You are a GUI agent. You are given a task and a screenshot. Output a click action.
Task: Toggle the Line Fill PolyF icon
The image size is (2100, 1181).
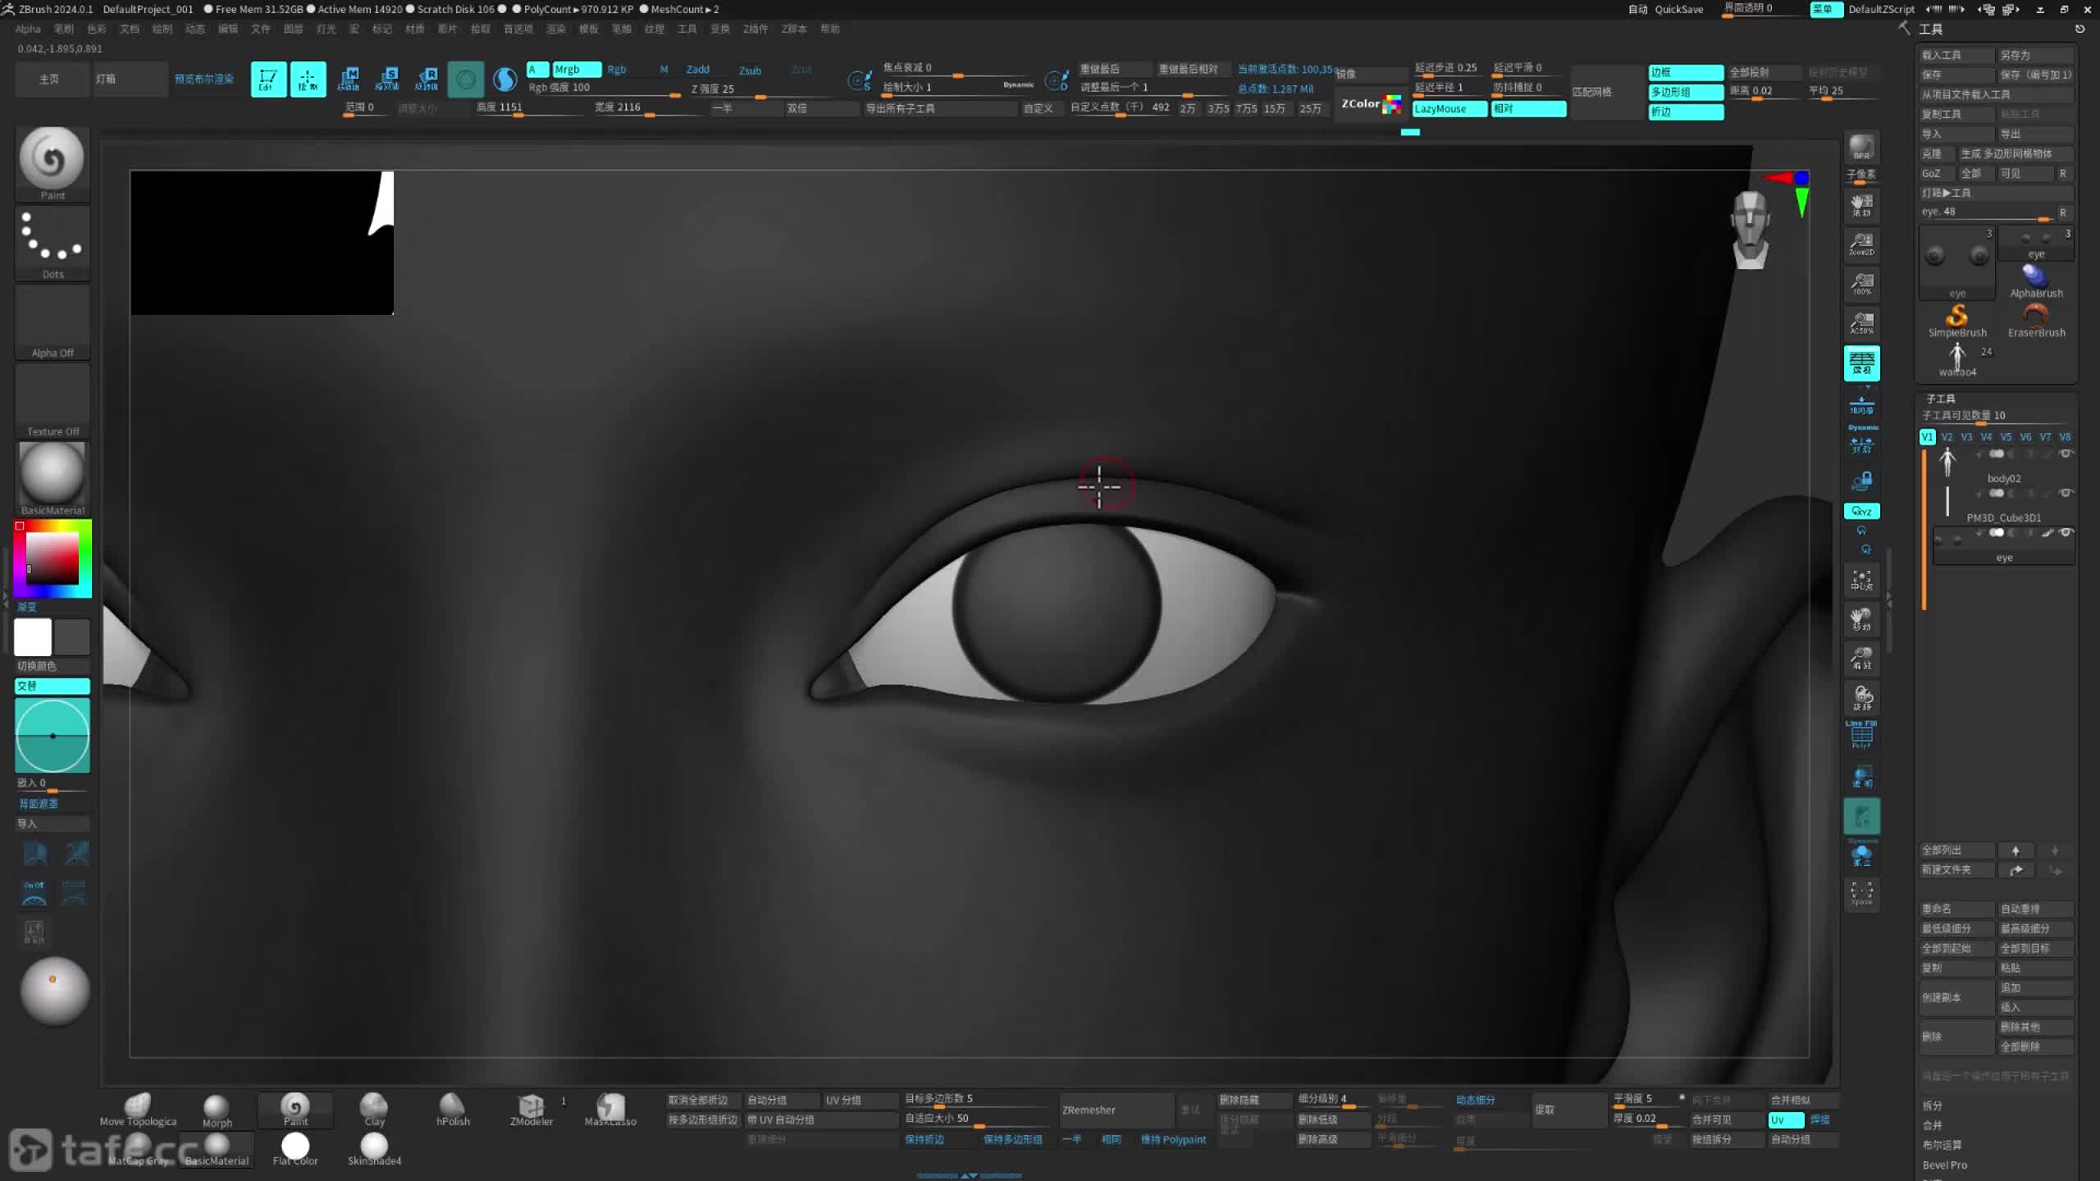(1861, 734)
